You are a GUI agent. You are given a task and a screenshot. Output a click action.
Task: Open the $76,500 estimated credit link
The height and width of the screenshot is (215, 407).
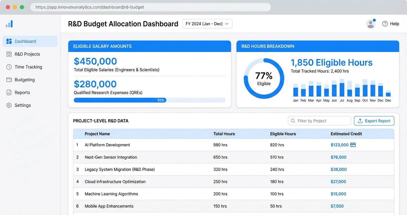(x=338, y=157)
